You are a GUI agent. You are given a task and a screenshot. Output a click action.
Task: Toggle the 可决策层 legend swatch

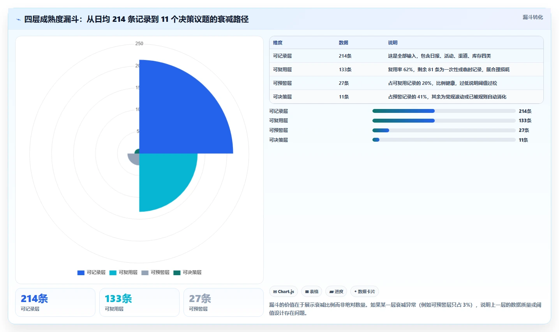click(177, 272)
